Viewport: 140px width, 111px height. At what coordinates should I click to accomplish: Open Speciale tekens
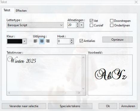[70, 106]
